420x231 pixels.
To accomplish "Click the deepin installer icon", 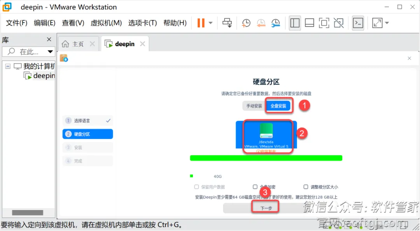I will tap(64, 58).
